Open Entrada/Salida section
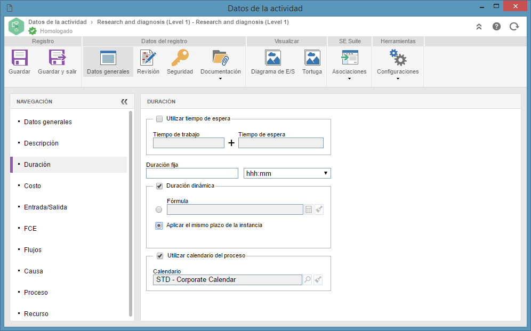Viewport: 531px width, 331px height. click(45, 207)
